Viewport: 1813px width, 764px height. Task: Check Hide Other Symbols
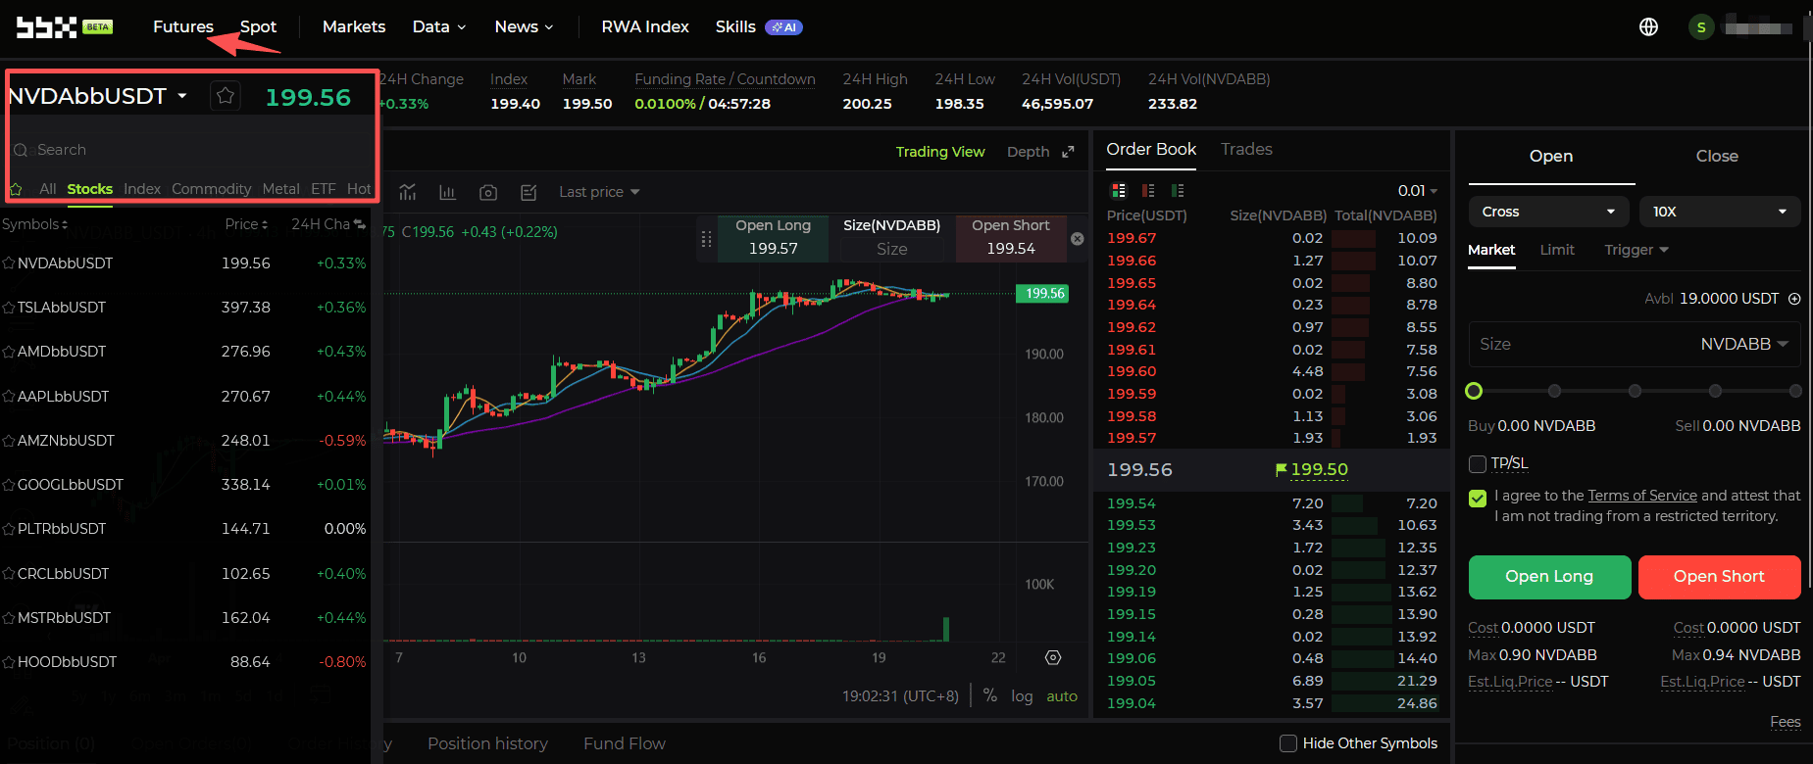pyautogui.click(x=1288, y=743)
